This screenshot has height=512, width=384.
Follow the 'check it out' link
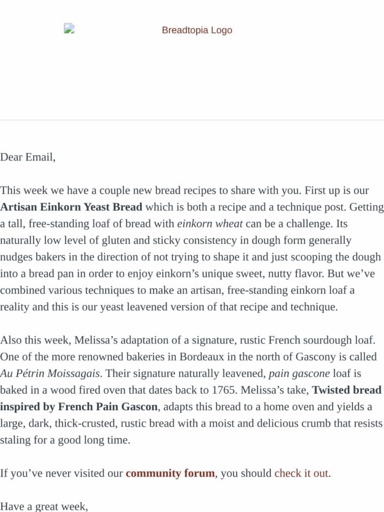coord(301,473)
